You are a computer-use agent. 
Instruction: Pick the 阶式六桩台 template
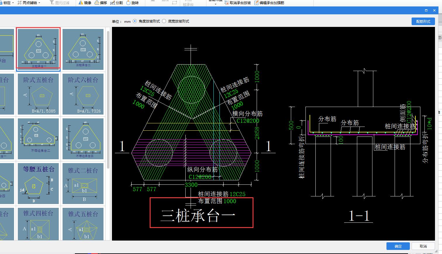point(83,94)
